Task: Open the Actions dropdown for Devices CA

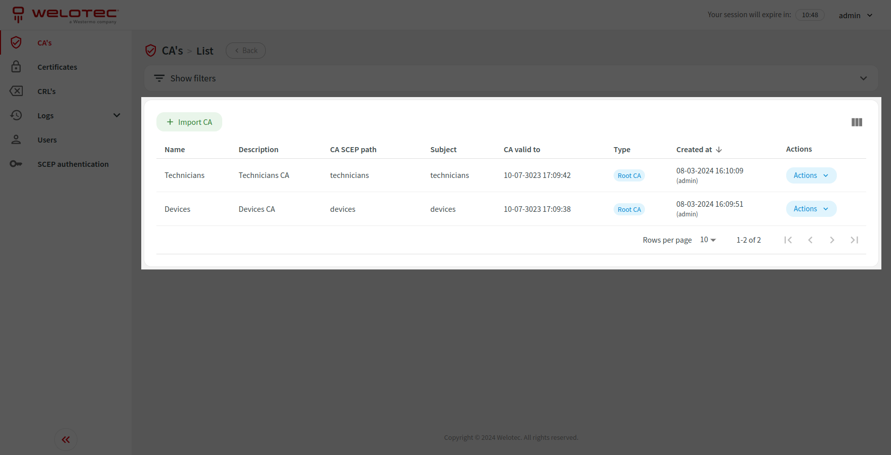Action: pyautogui.click(x=811, y=208)
